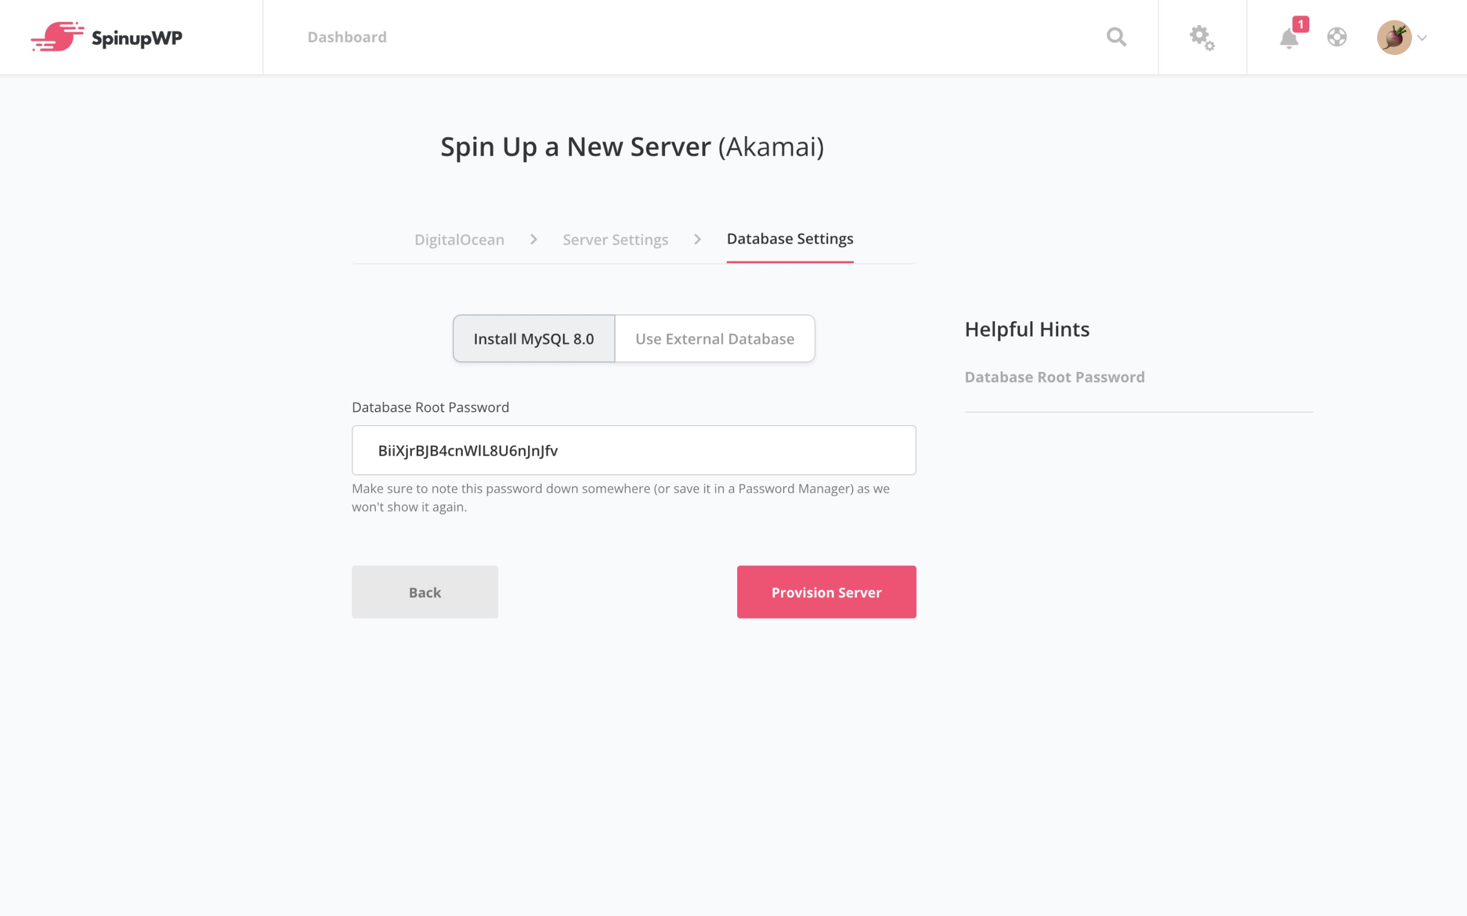Screen dimensions: 1467x916
Task: Click the user avatar picture
Action: (x=1394, y=37)
